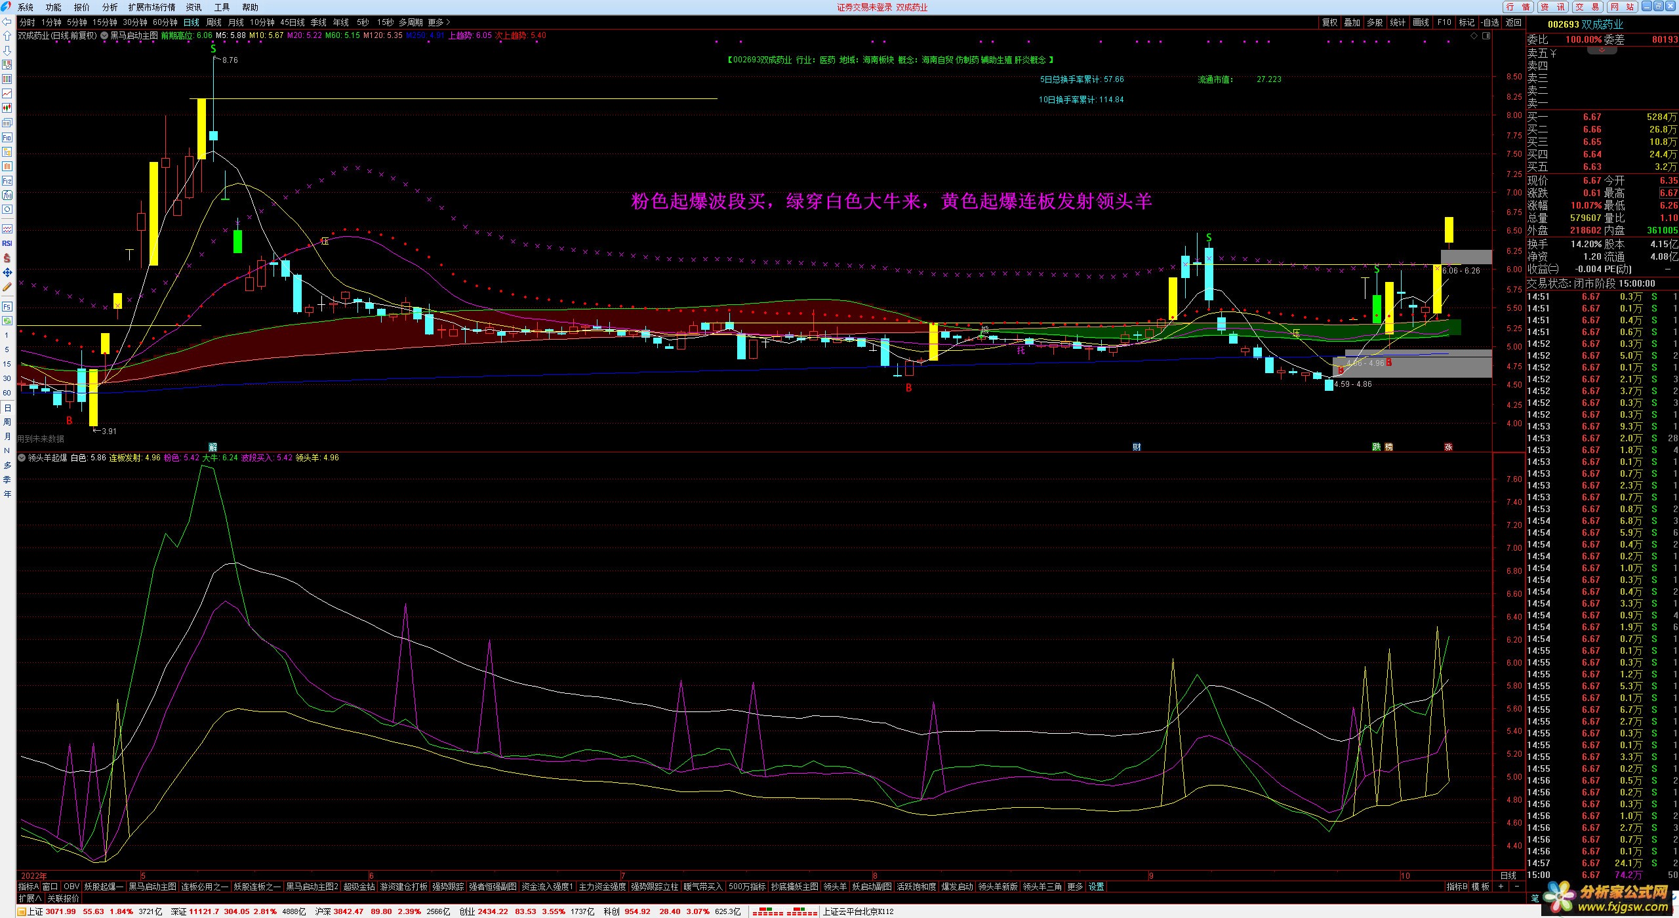Image resolution: width=1679 pixels, height=918 pixels.
Task: Switch chart to 月 monthly period in sidebar
Action: click(x=7, y=437)
